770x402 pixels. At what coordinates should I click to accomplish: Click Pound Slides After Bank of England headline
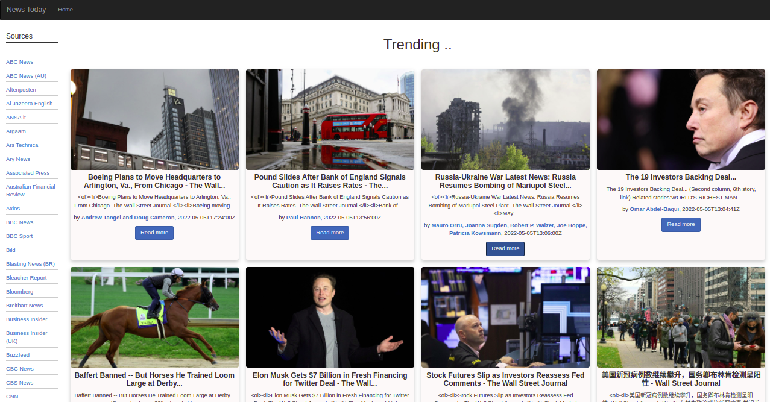(330, 181)
